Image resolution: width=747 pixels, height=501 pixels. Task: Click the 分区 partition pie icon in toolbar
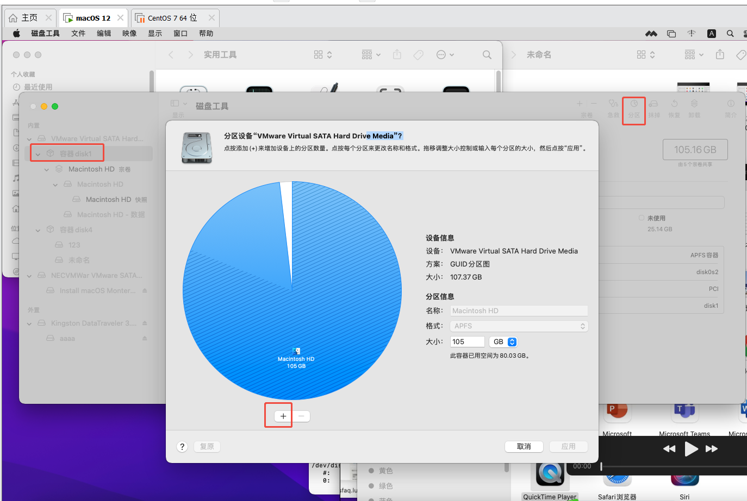point(634,103)
